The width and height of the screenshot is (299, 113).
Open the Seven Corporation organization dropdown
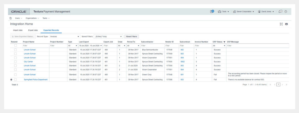(x=245, y=11)
